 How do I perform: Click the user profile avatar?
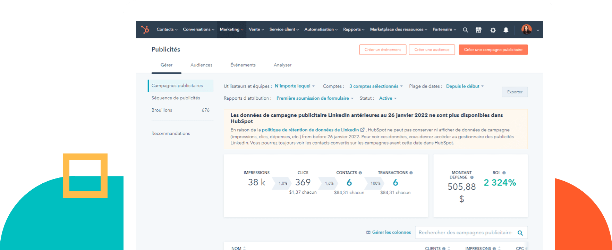pyautogui.click(x=526, y=30)
